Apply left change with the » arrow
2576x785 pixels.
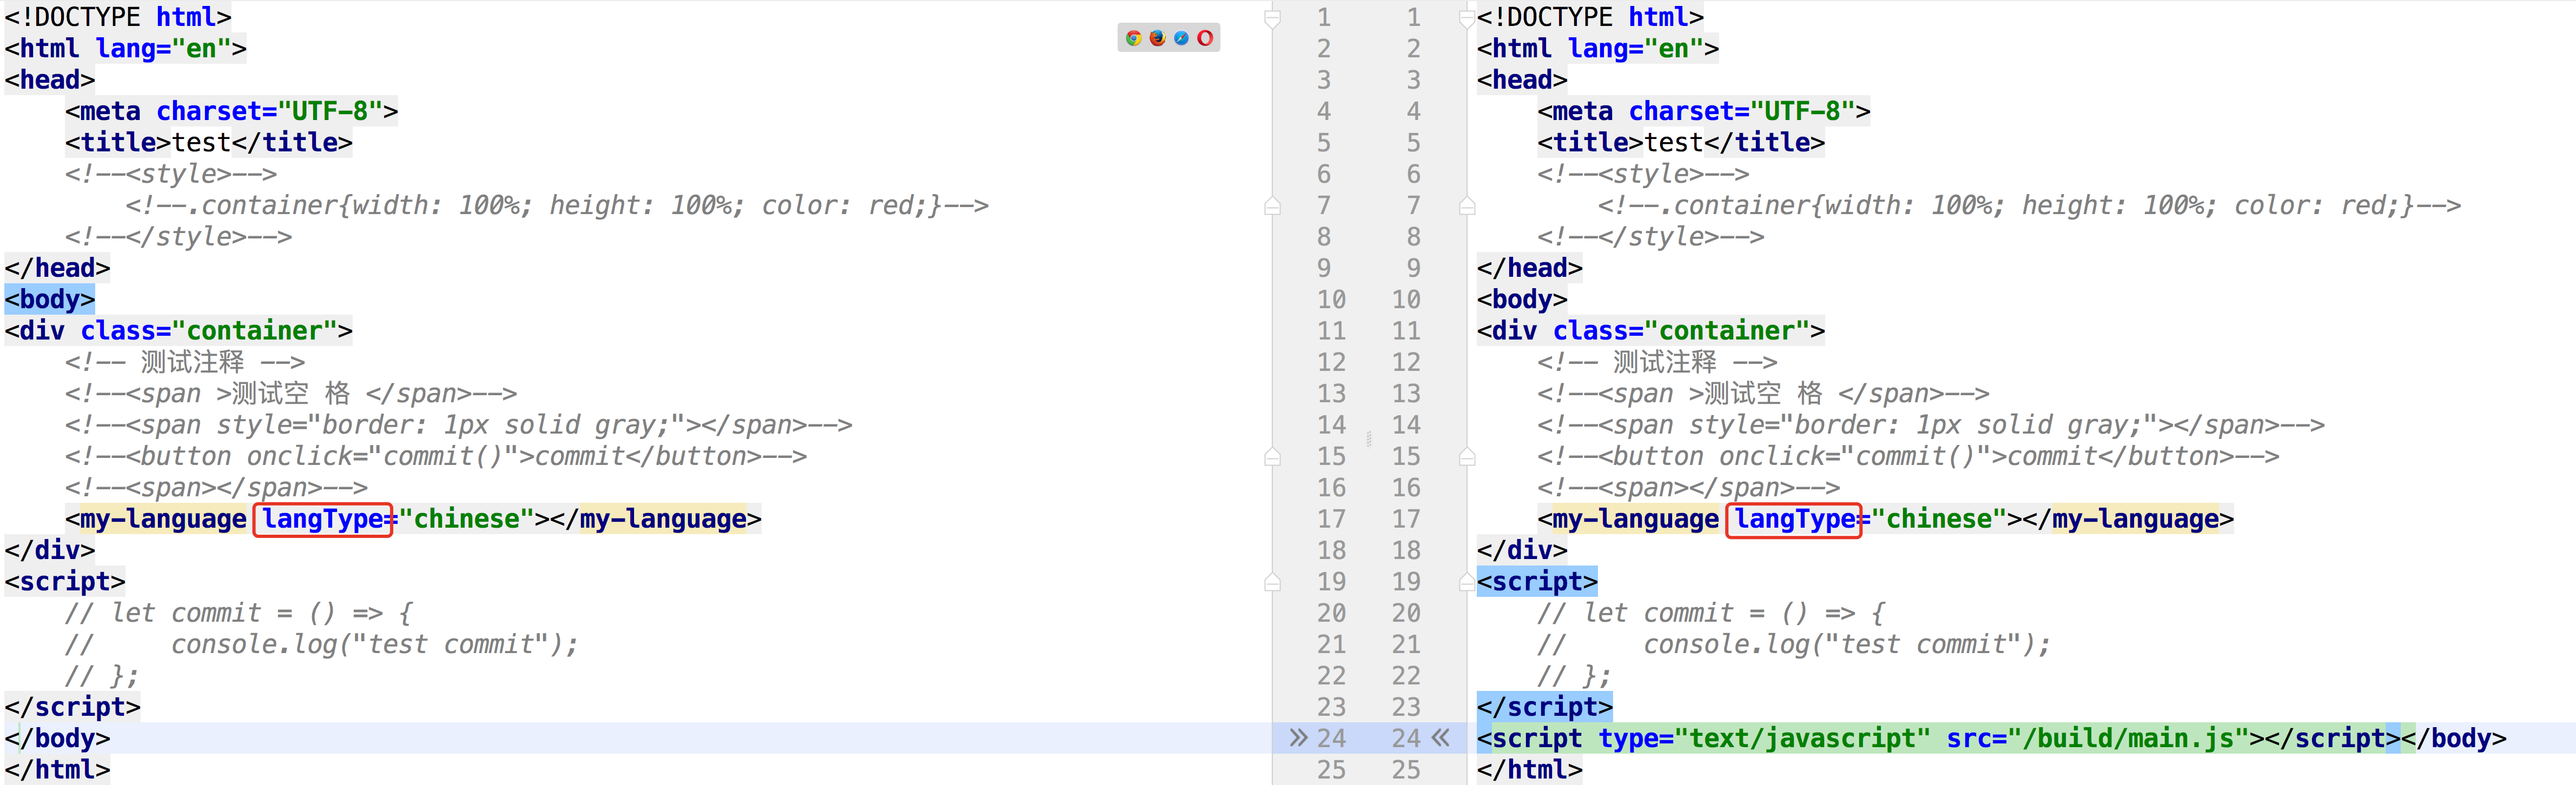pos(1298,738)
